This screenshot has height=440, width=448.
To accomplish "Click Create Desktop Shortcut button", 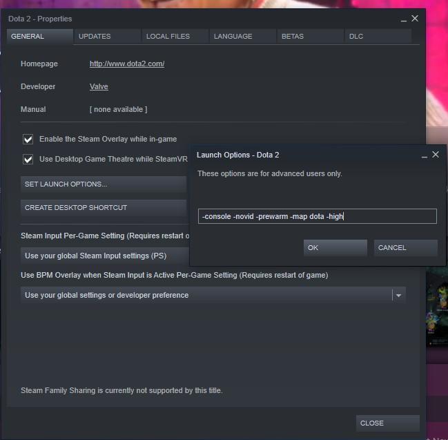I will [x=104, y=207].
